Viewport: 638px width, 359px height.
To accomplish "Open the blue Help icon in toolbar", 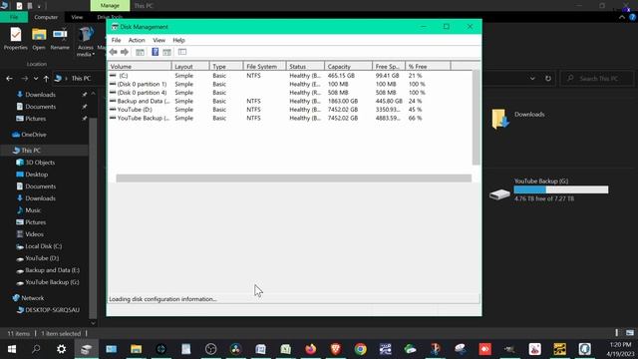I will (156, 52).
